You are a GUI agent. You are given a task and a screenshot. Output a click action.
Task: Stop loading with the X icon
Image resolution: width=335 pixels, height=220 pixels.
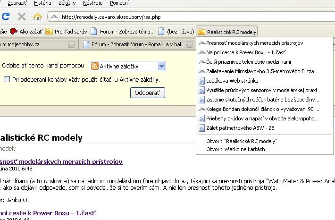pyautogui.click(x=22, y=17)
